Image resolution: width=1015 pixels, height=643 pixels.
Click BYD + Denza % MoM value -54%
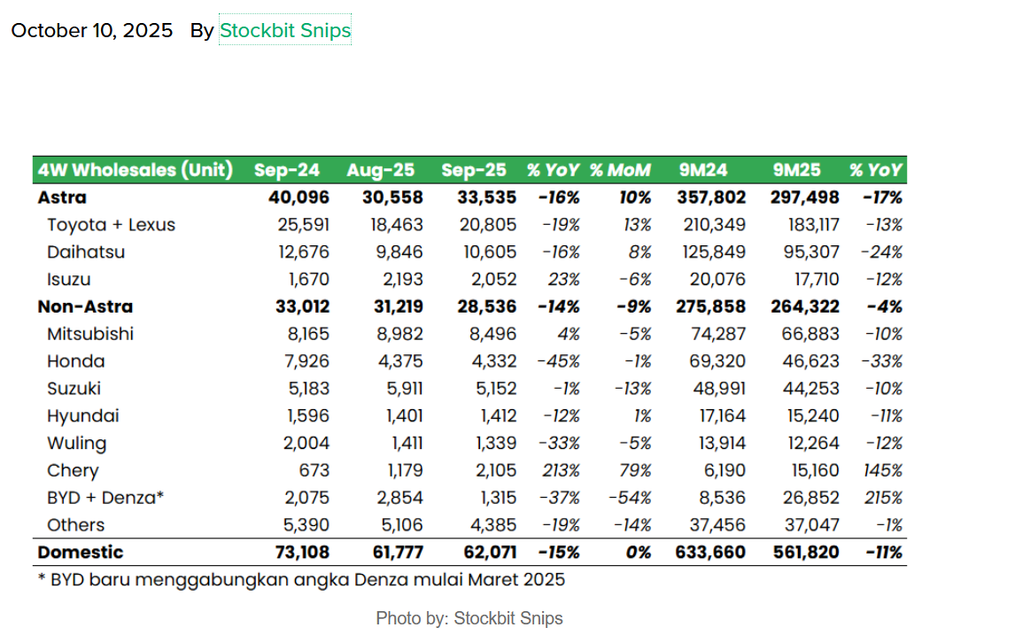pos(629,497)
